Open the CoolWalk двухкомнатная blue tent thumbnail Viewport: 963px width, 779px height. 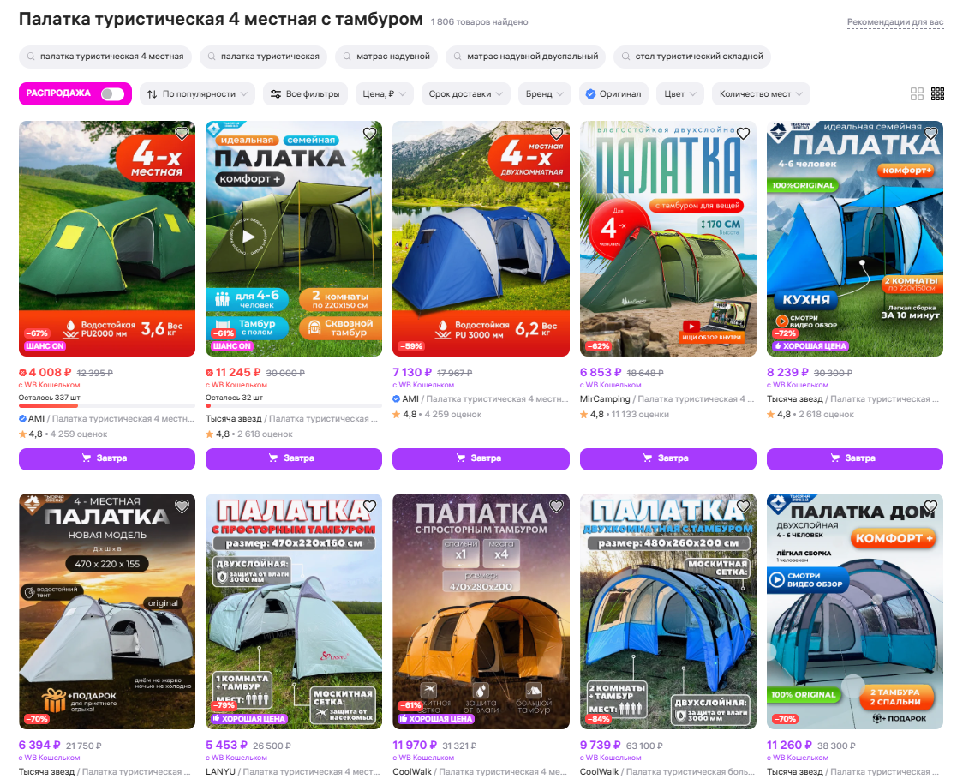pos(667,611)
